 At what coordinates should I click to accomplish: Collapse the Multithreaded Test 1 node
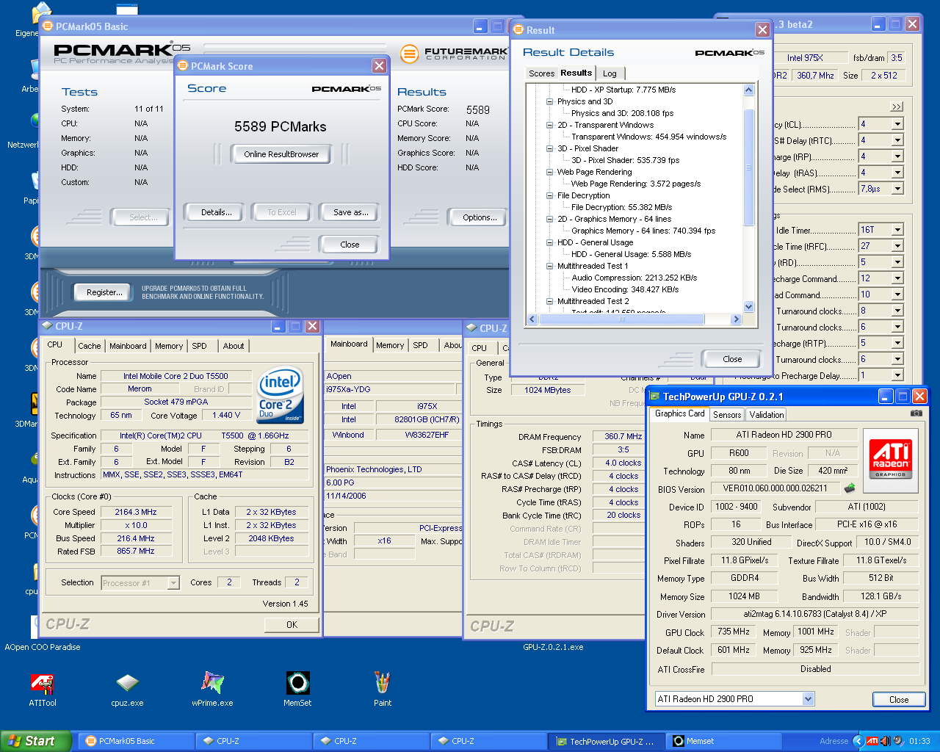pyautogui.click(x=549, y=266)
